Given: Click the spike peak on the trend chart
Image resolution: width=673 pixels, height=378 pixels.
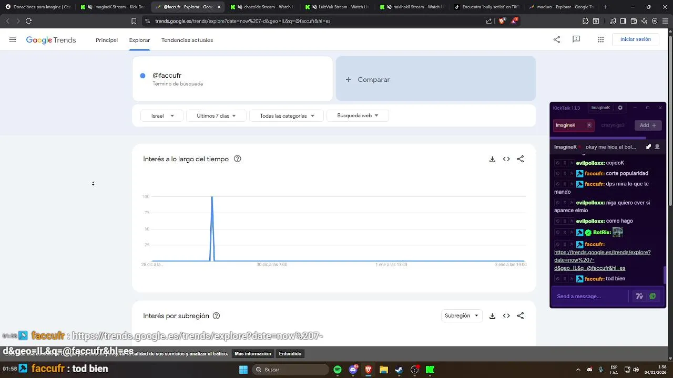Looking at the screenshot, I should coord(212,197).
